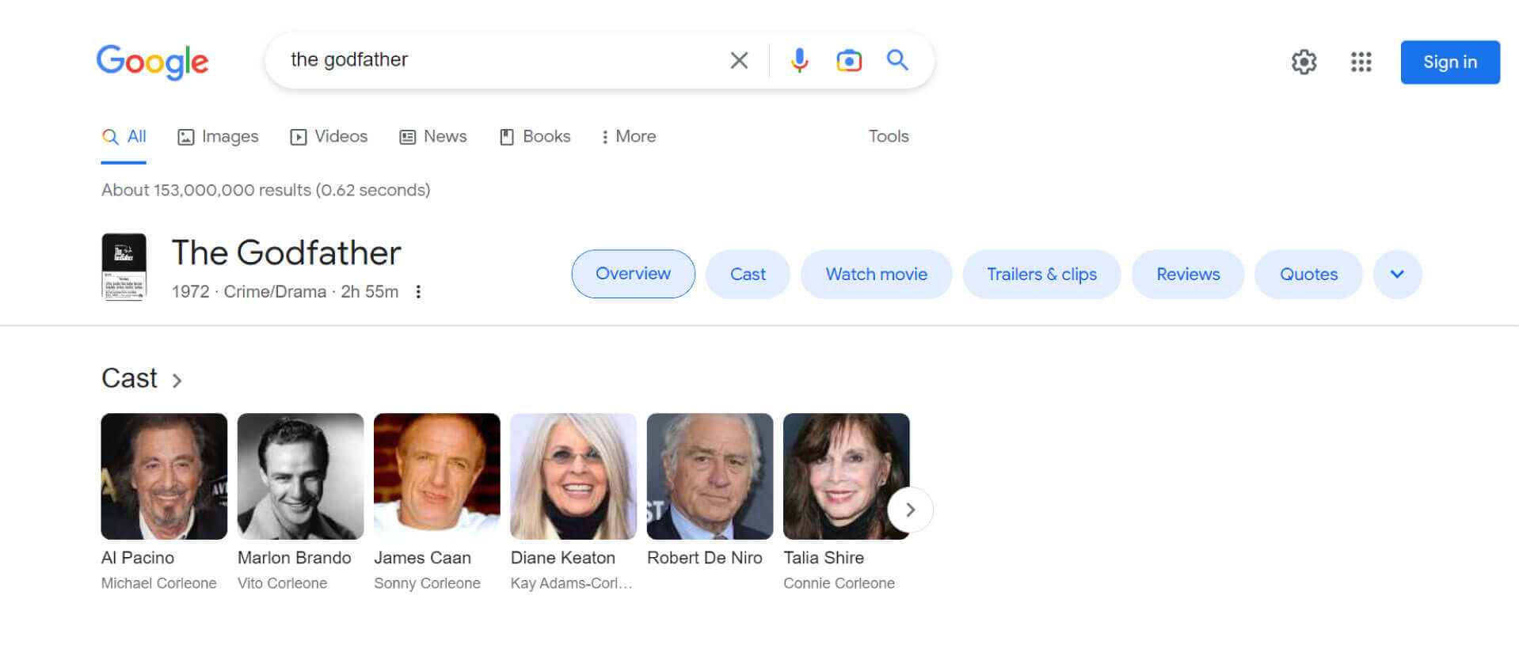This screenshot has width=1519, height=656.
Task: Click the 'Vito Corleone' role text
Action: tap(282, 583)
